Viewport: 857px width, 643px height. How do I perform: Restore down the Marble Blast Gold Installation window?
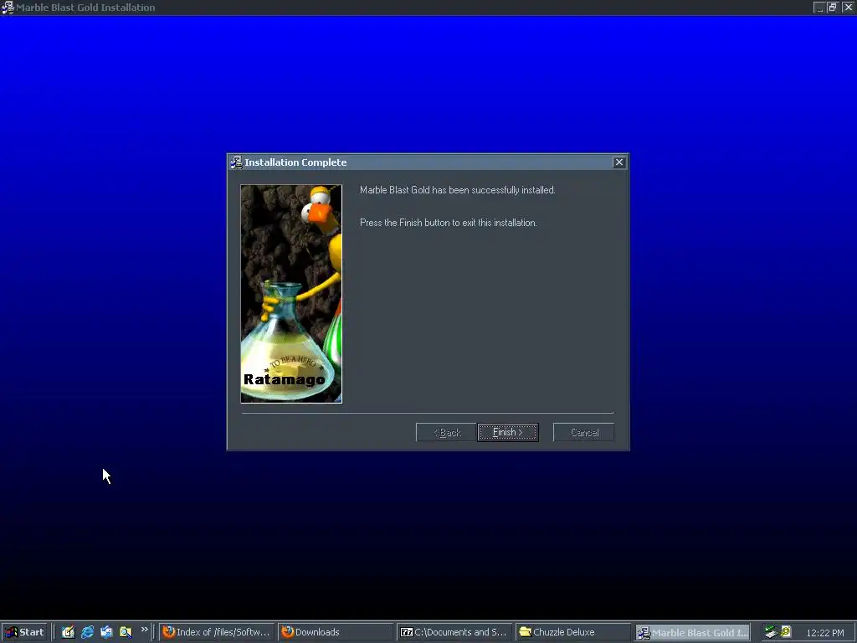(x=833, y=7)
